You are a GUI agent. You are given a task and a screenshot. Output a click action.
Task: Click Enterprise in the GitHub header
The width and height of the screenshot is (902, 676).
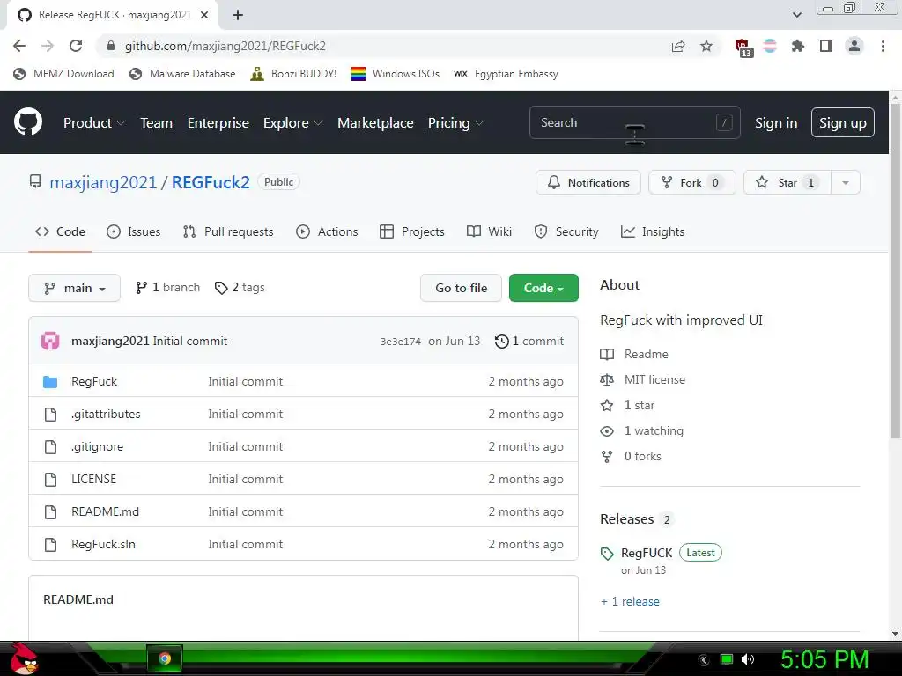218,123
